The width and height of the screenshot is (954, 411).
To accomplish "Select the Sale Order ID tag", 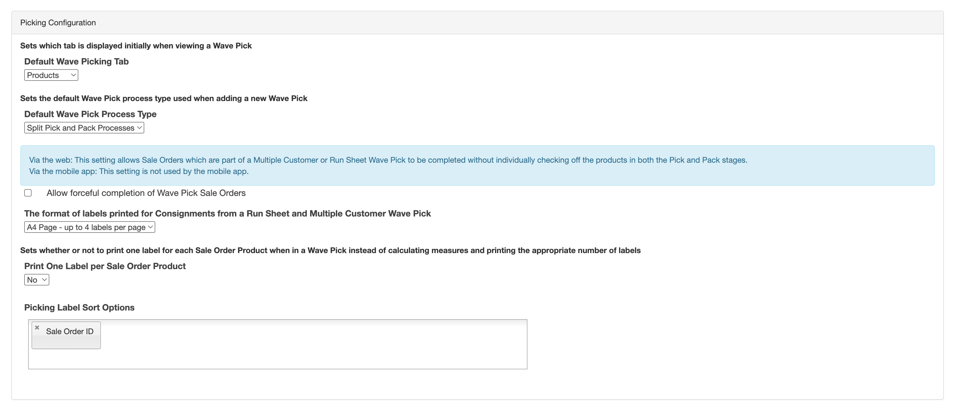I will 70,332.
